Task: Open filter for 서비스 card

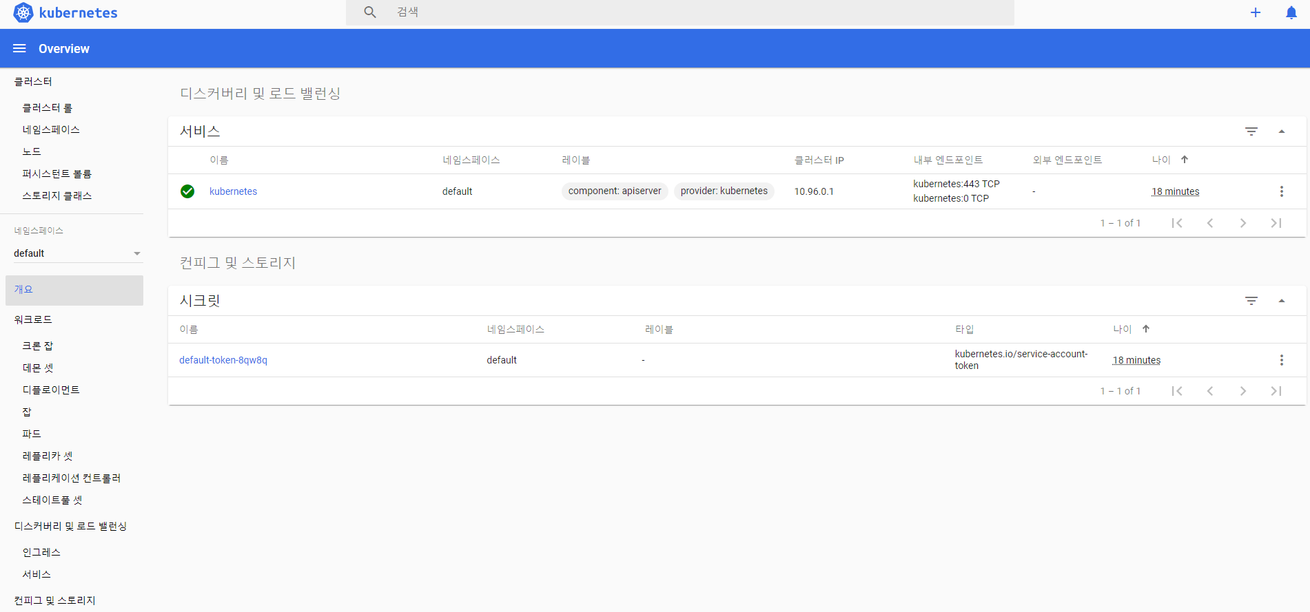Action: click(1251, 131)
